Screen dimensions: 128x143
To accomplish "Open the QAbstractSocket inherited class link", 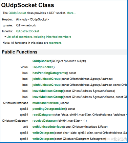I will click(x=27, y=31).
